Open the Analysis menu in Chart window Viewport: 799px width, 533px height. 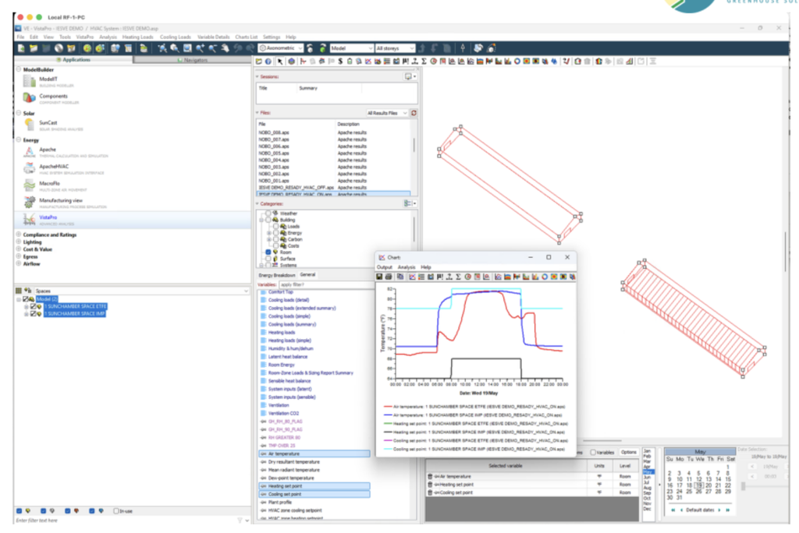pos(406,267)
